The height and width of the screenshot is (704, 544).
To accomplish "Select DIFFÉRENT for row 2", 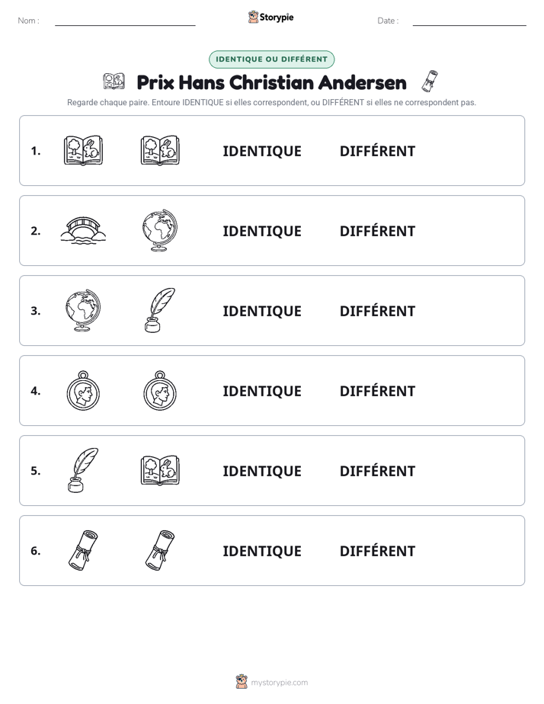I will (377, 231).
